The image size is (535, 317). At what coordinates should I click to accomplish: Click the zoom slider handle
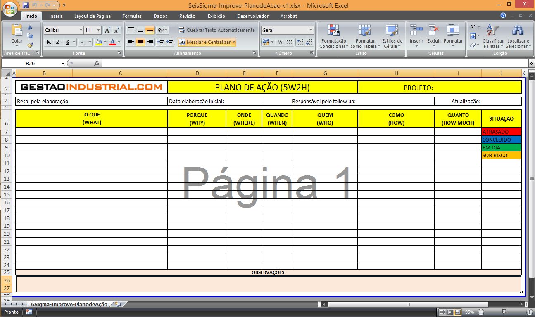tap(504, 312)
